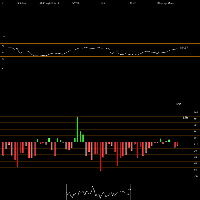The width and height of the screenshot is (200, 200).
Task: Click the MR axis label -60
Action: click(195, 164)
